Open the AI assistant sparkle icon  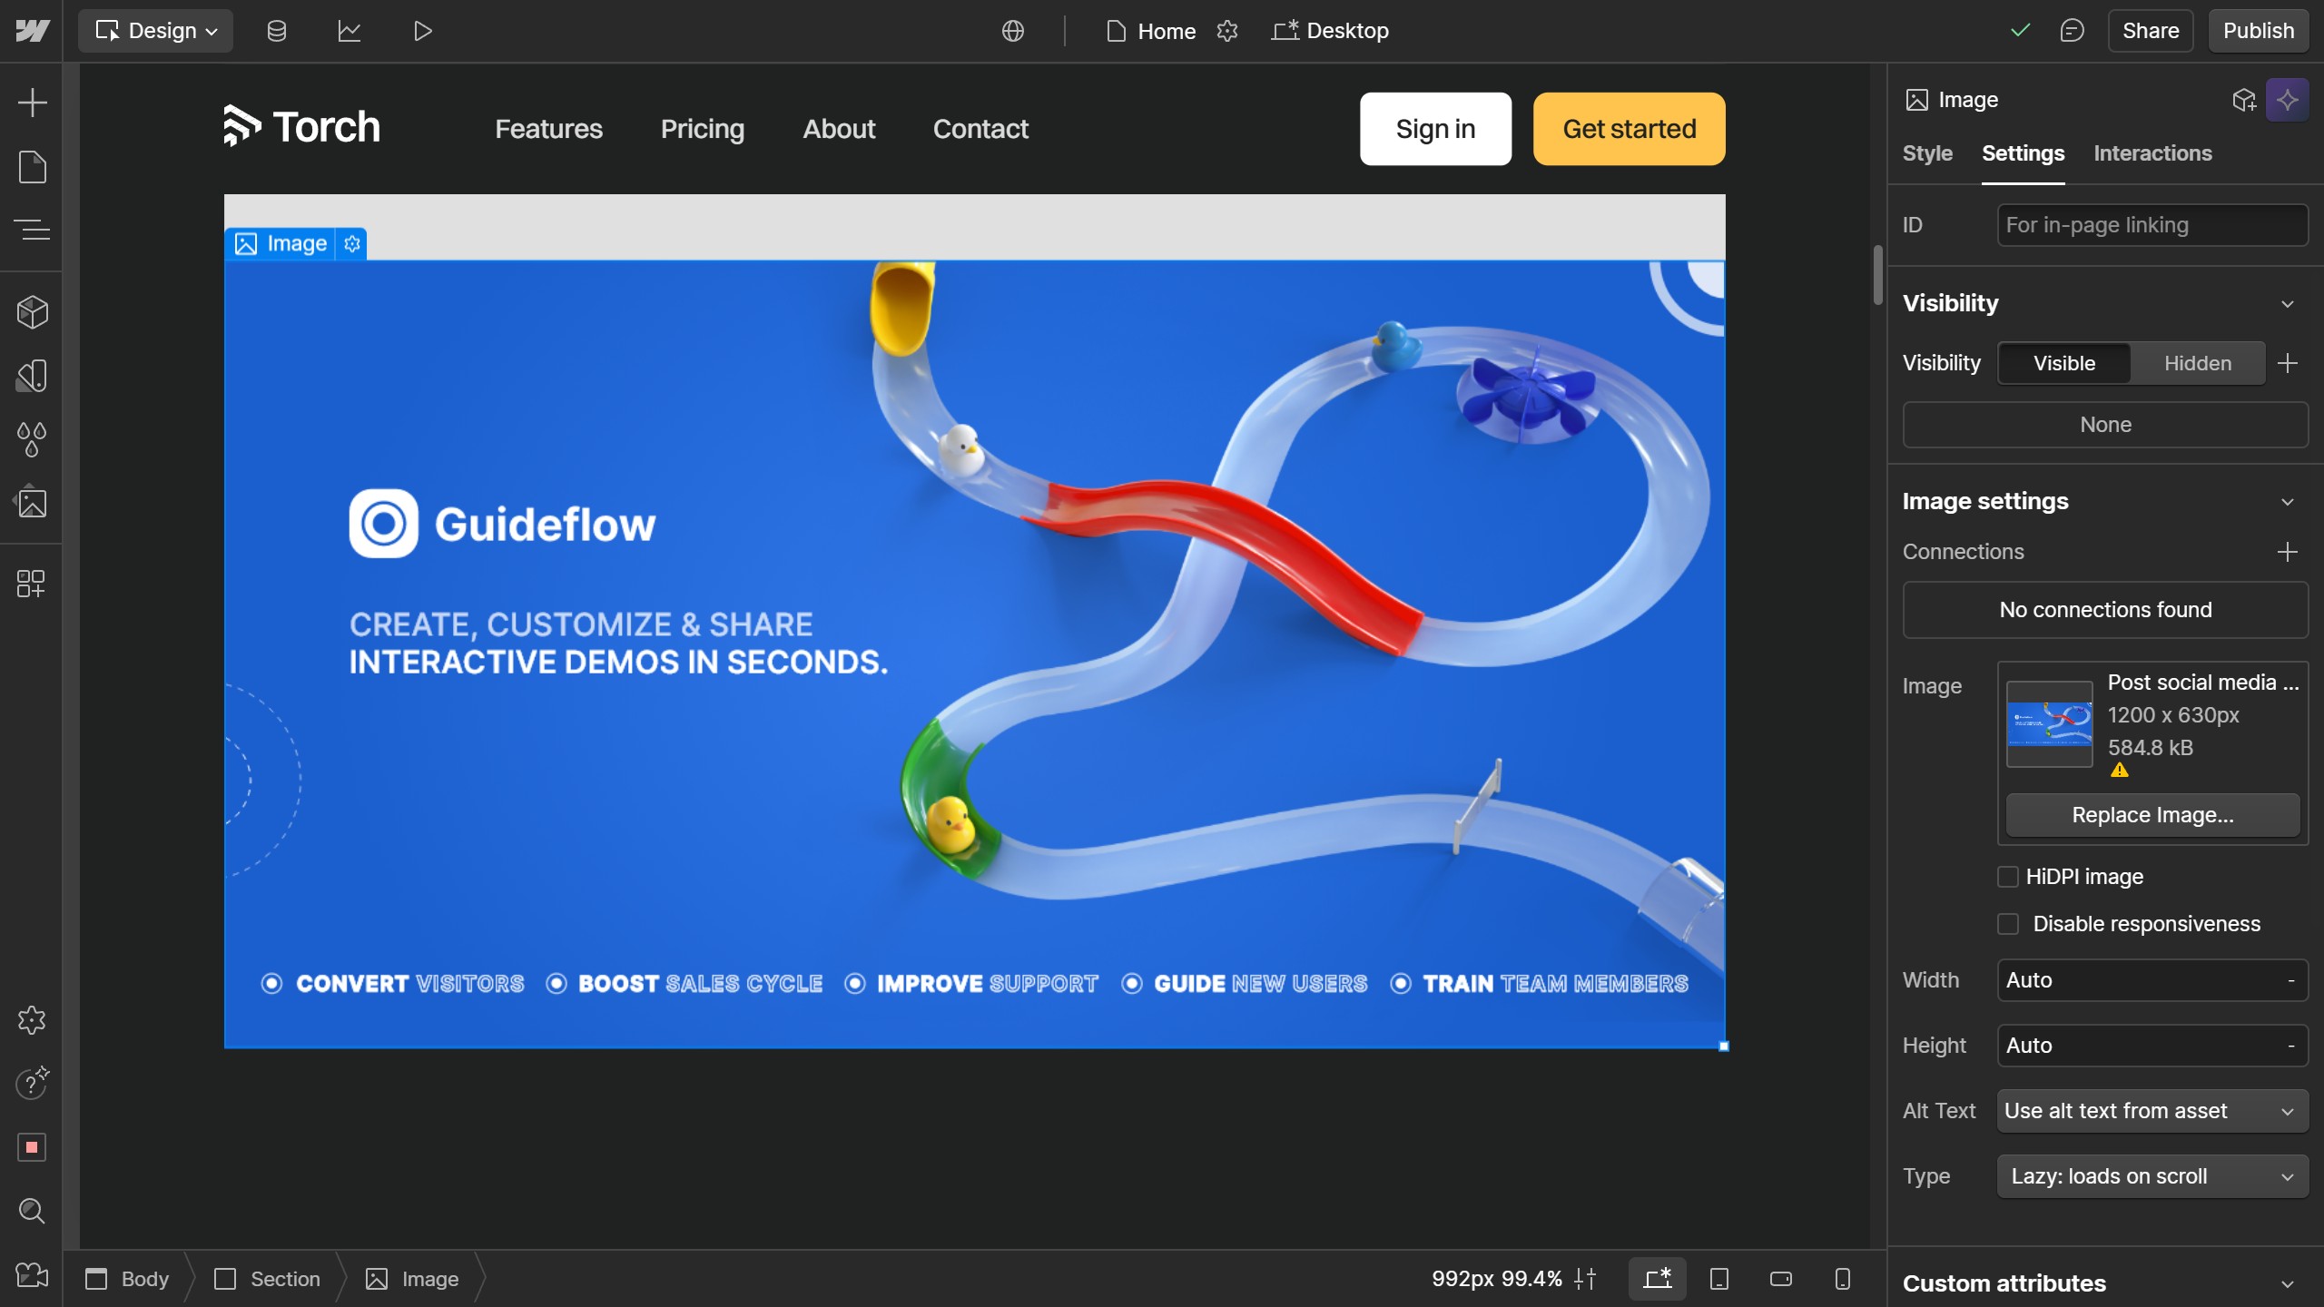pos(2287,100)
